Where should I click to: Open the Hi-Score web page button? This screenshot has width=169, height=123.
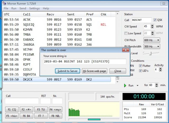click(95, 71)
